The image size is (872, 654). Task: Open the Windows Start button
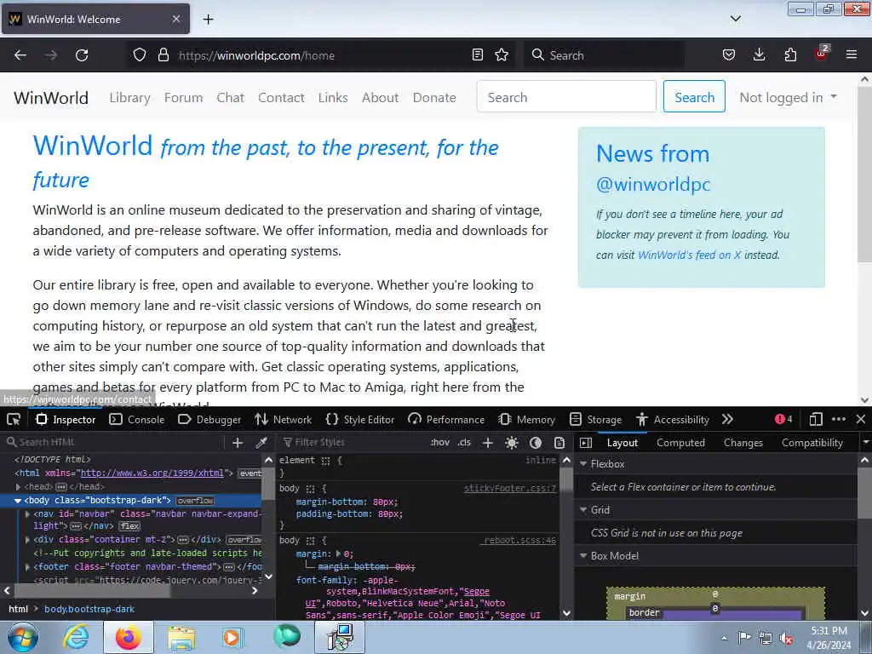point(23,637)
